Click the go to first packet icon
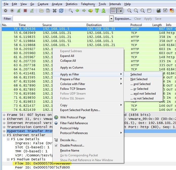176x170 pixels. [97, 11]
